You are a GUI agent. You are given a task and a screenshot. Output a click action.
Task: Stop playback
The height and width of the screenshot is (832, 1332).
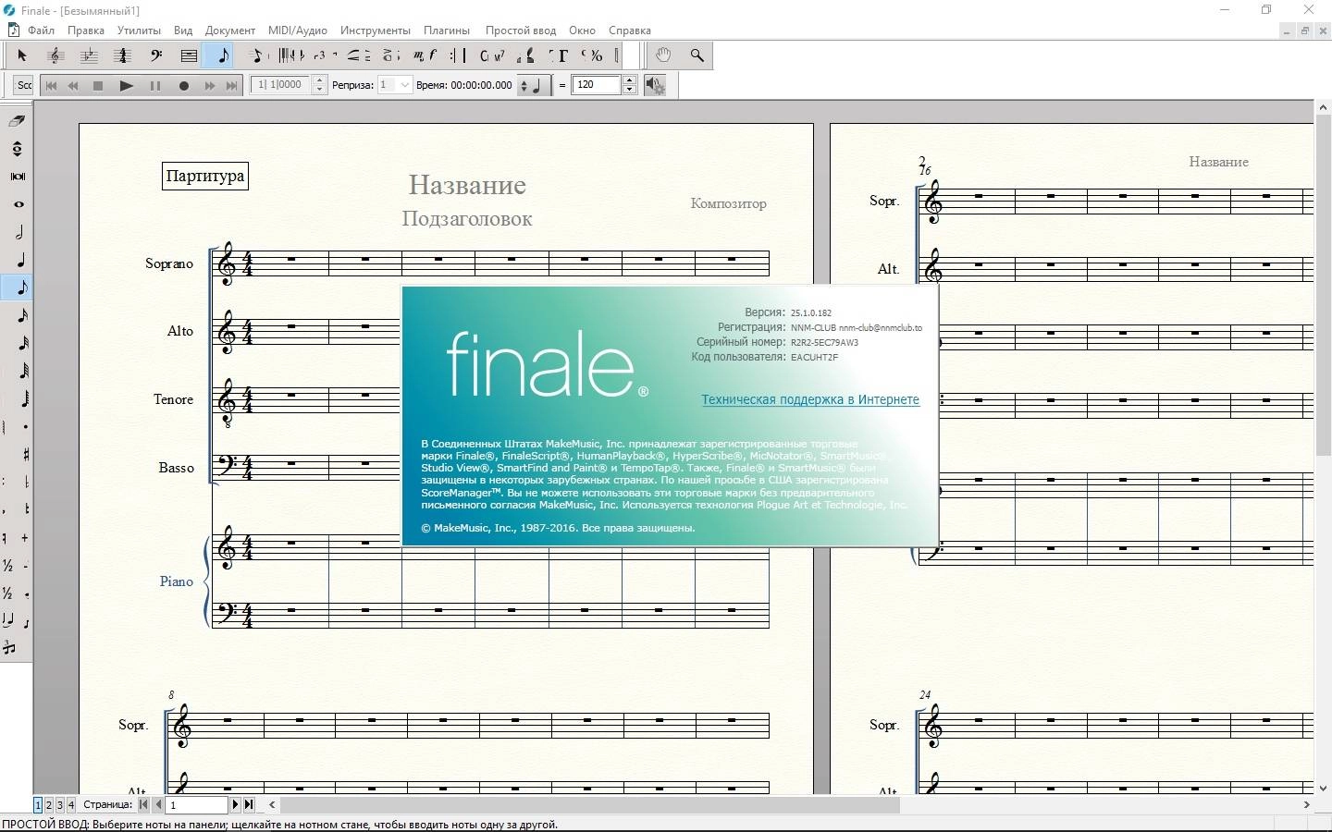(98, 85)
